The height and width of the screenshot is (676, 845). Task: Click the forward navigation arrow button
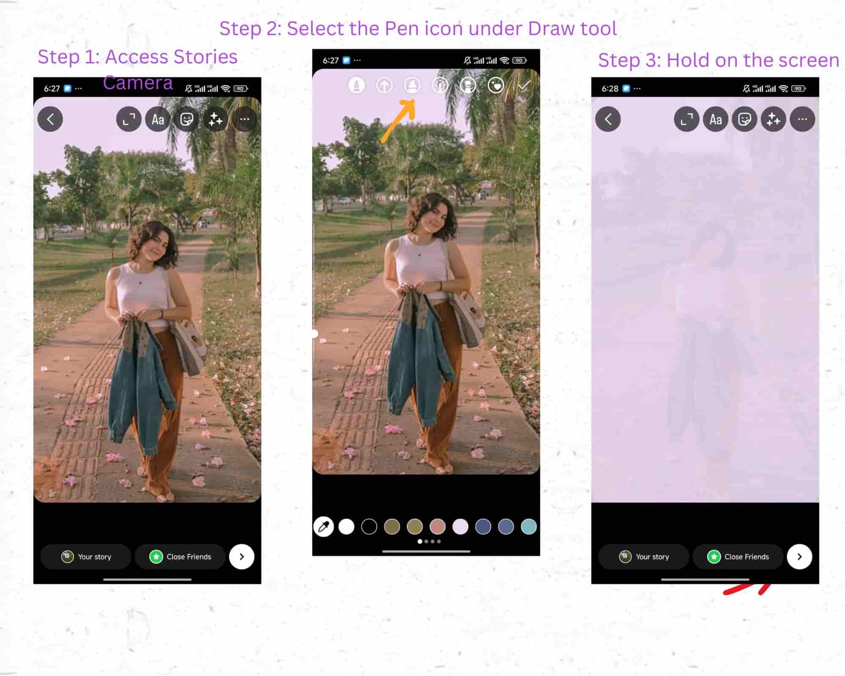click(x=242, y=557)
